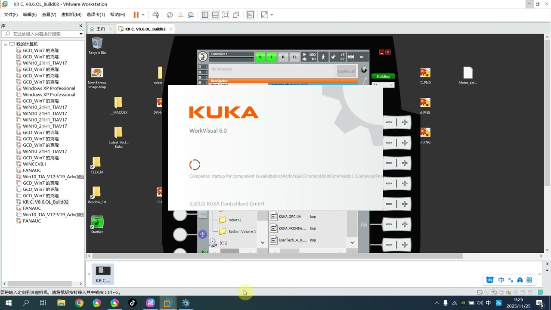Open the 选项卡(T) menu
This screenshot has height=310, width=551.
coord(96,15)
